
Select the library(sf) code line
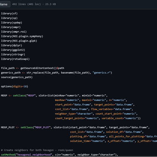(x=9, y=13)
